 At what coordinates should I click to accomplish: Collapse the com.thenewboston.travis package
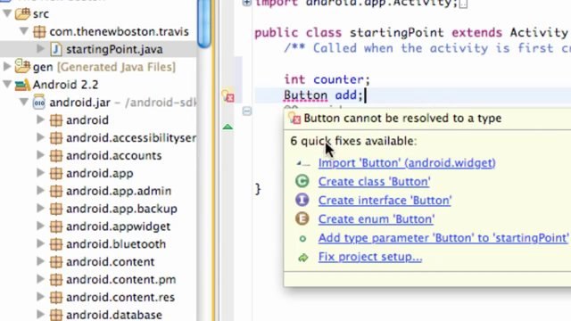coord(24,32)
